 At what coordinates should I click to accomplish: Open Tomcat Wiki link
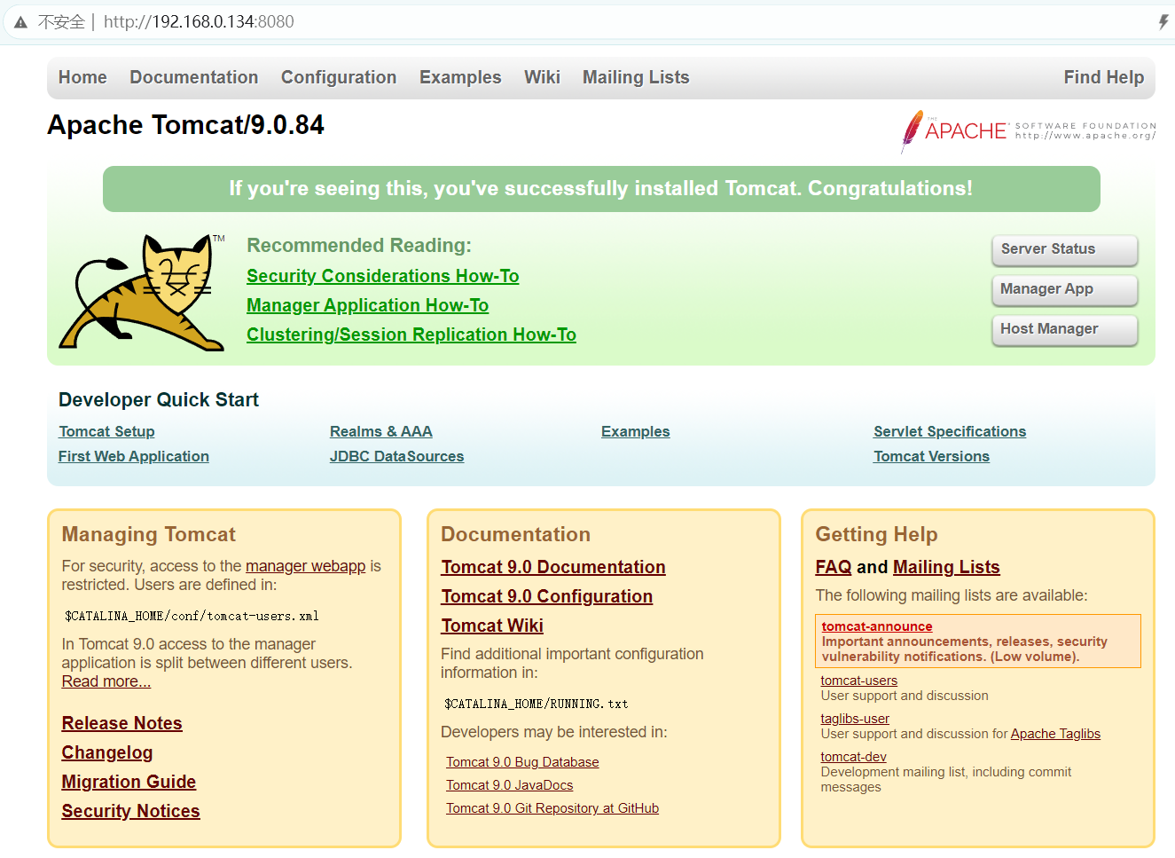(492, 626)
